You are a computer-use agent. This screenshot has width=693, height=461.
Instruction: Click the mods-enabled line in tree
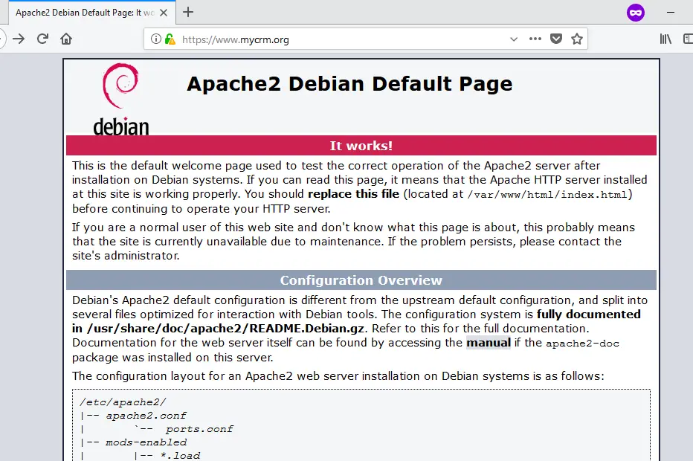click(x=146, y=442)
